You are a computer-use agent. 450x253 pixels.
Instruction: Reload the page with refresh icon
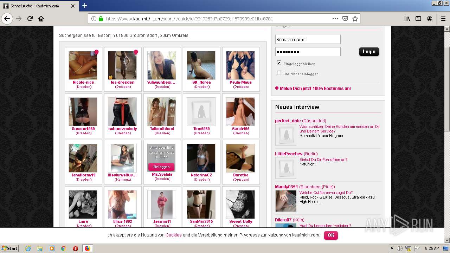pos(30,19)
